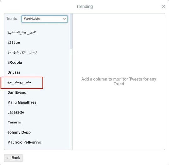Open the Mauricio Pellegrino trend
Viewport: 169px width, 165px height.
(24, 142)
